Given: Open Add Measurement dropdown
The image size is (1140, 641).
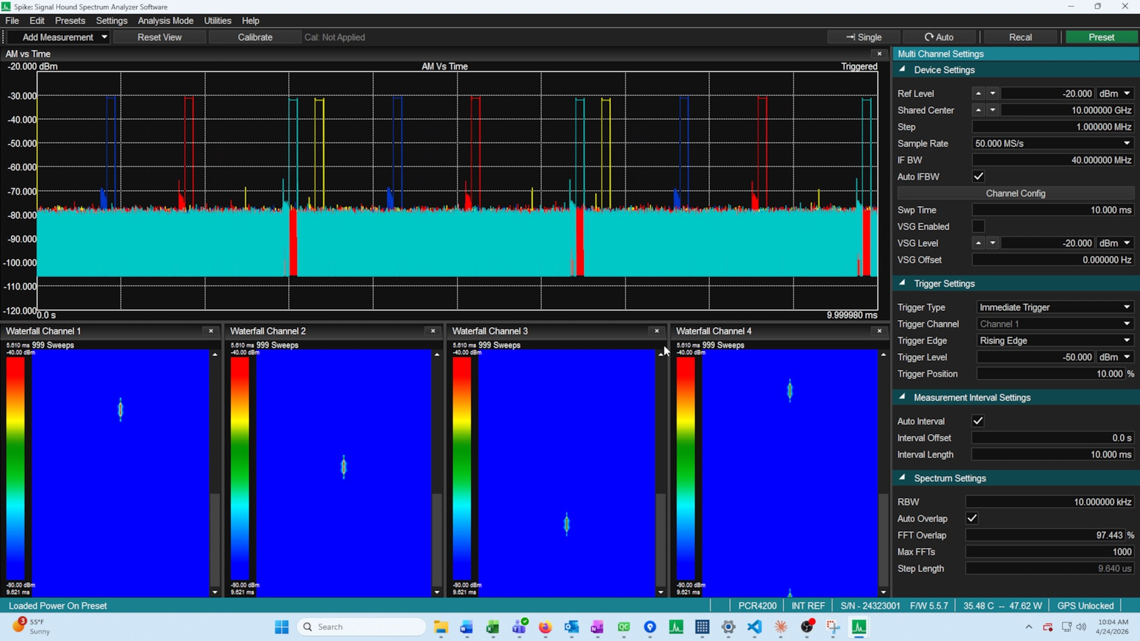Looking at the screenshot, I should 58,37.
